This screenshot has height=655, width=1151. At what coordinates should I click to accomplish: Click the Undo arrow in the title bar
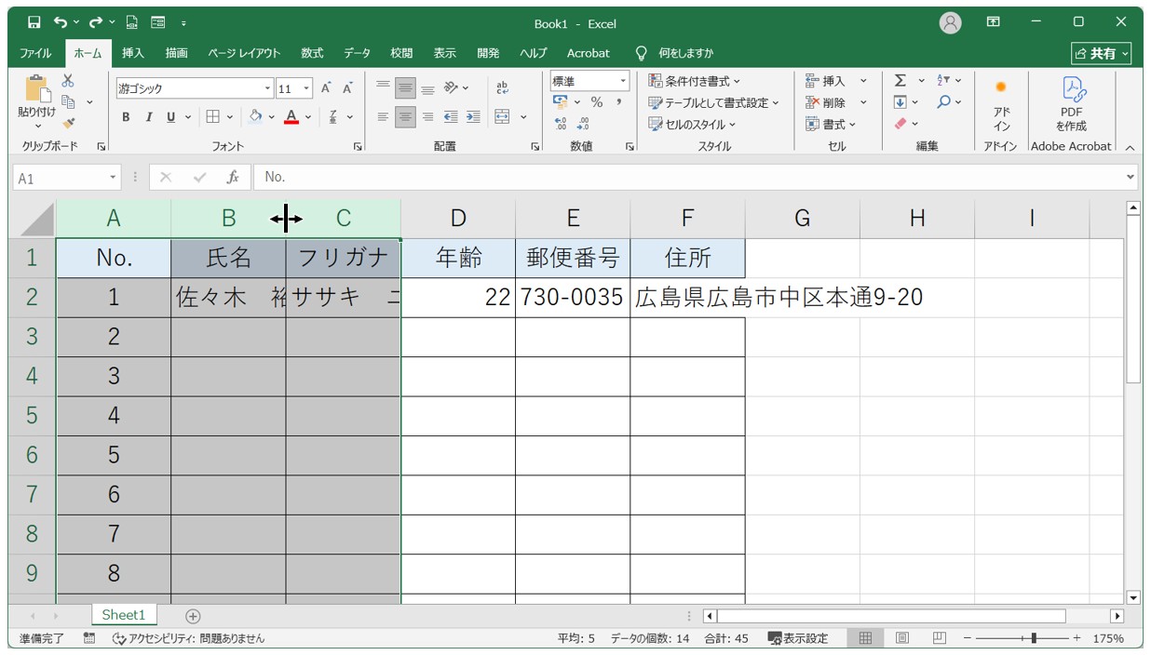point(61,22)
